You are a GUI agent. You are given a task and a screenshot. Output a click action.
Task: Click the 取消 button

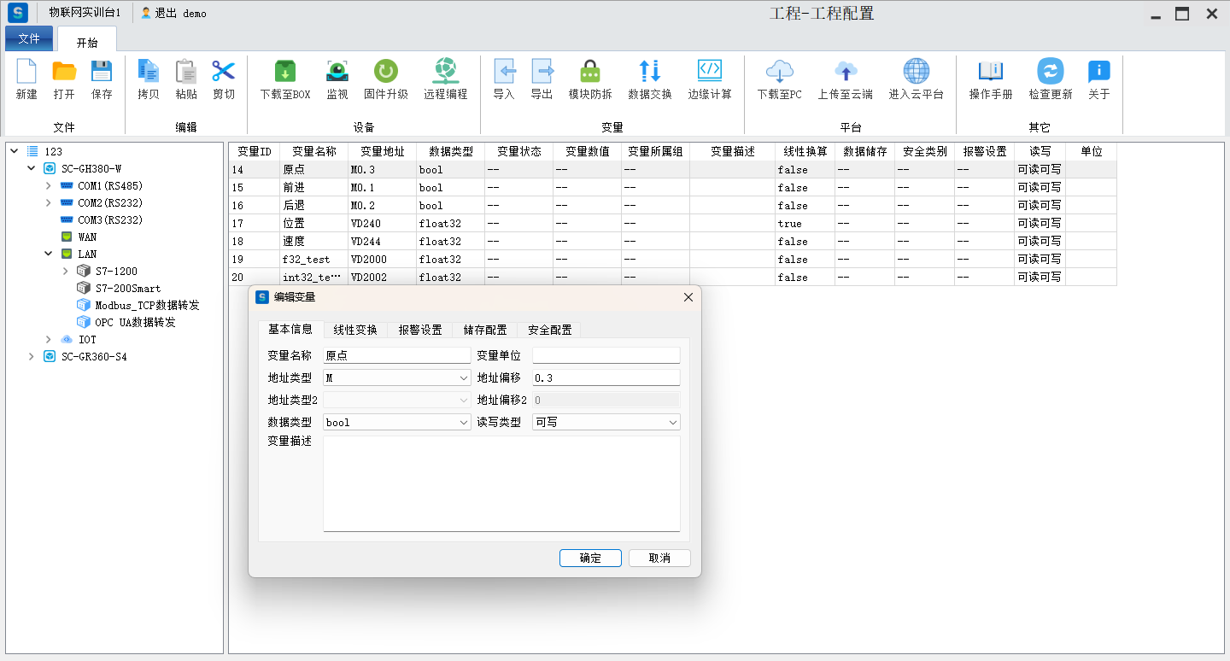pos(659,558)
